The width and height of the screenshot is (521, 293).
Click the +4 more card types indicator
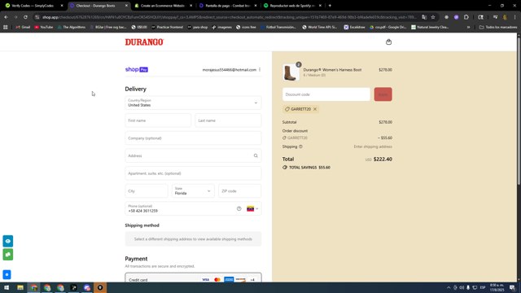[x=252, y=280]
